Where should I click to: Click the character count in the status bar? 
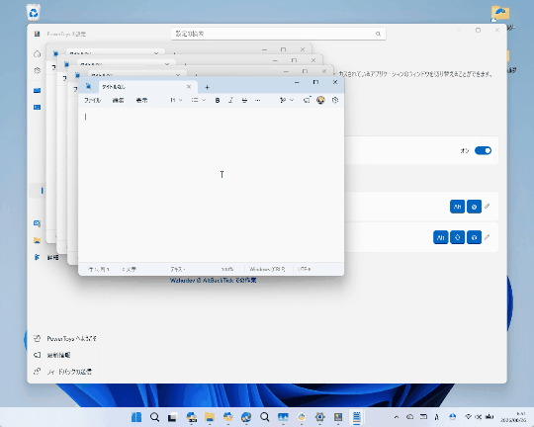pos(130,269)
